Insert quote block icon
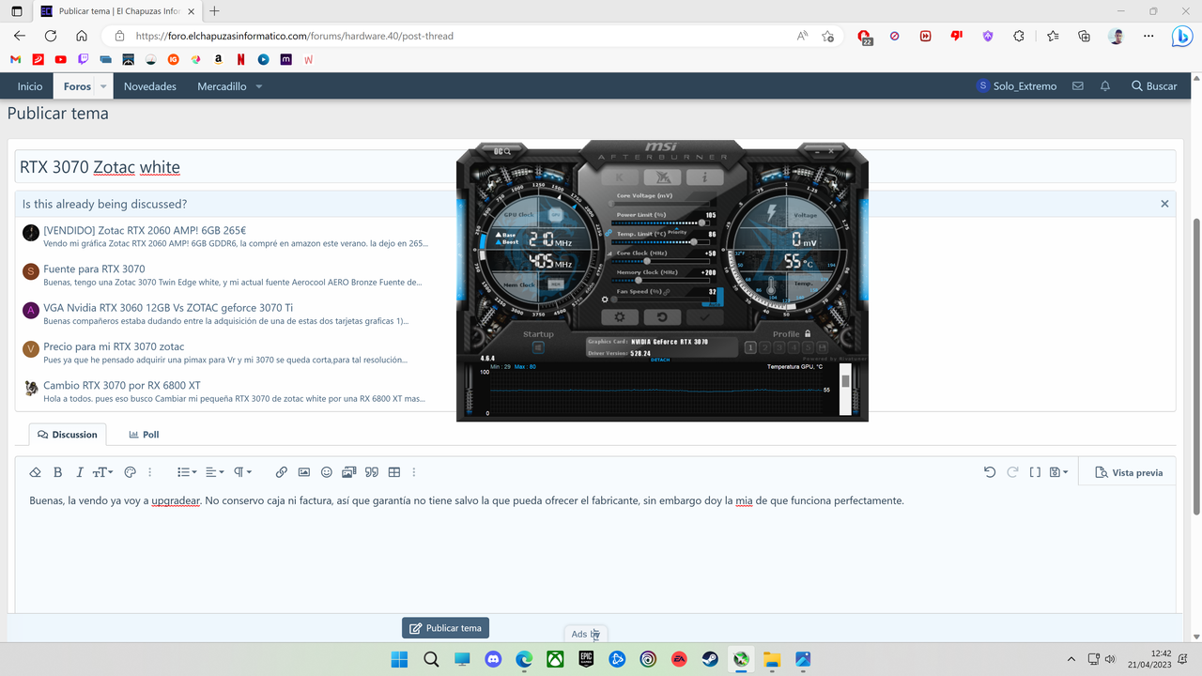Image resolution: width=1202 pixels, height=676 pixels. click(371, 472)
